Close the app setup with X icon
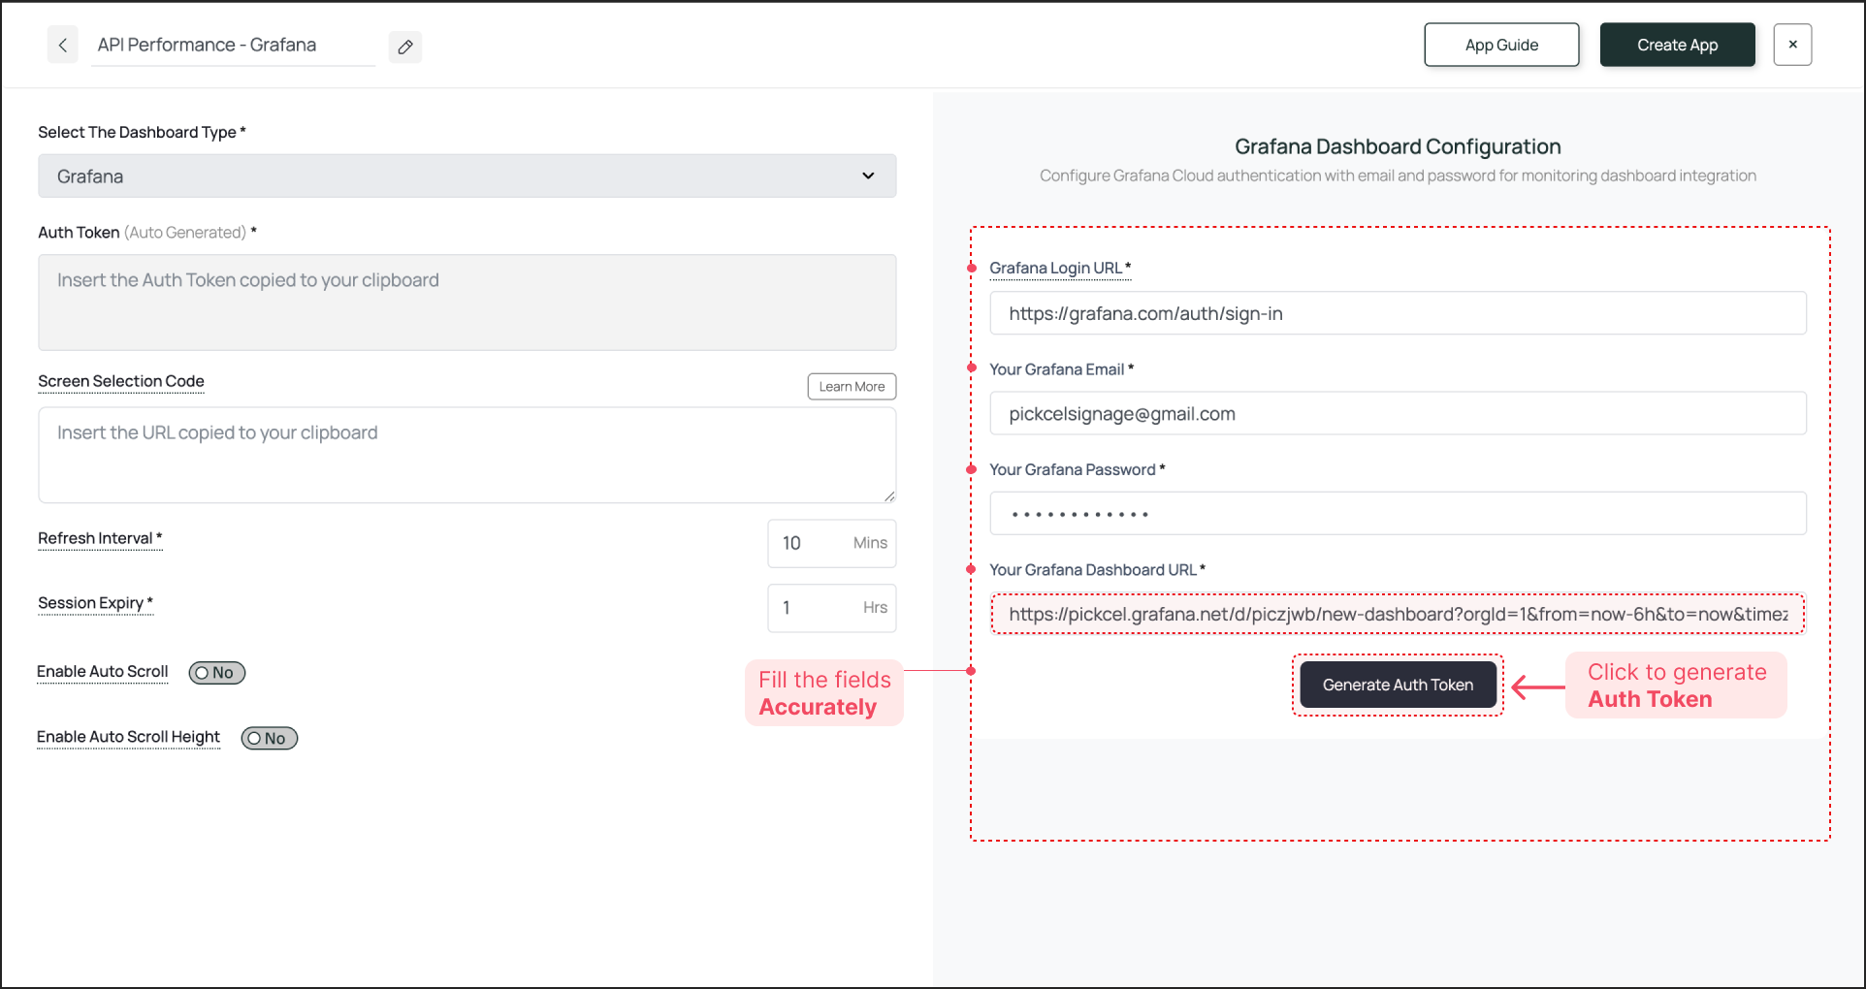 tap(1792, 45)
